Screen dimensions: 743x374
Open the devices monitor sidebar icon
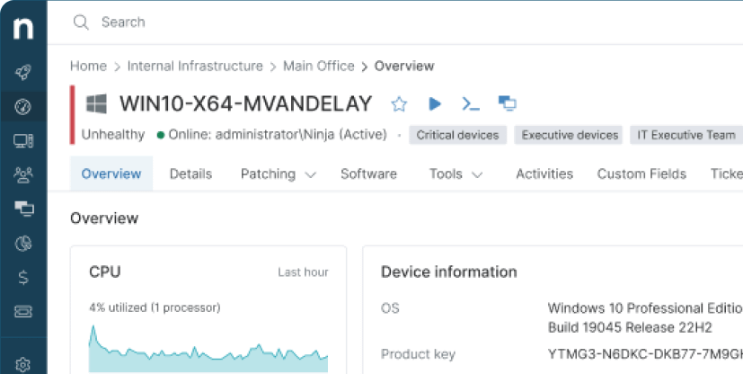point(23,141)
